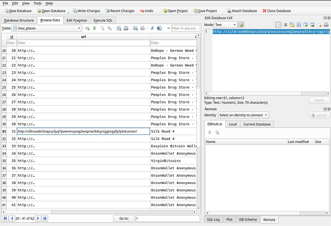Click the green refresh table data icon
This screenshot has height=226, width=331.
(95, 28)
